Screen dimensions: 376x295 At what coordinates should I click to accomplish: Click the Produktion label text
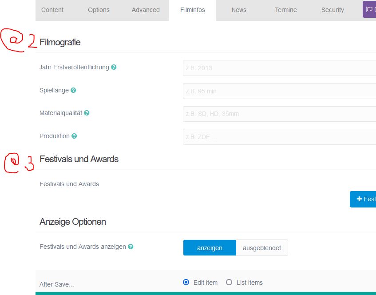(55, 136)
